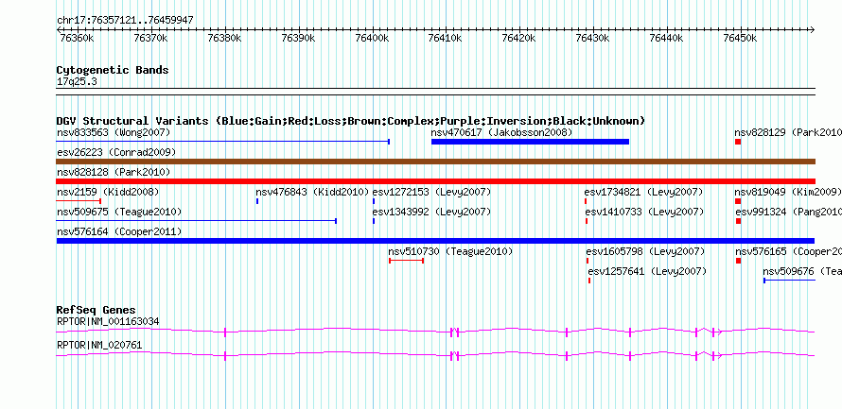Open esv26223 (Conrad2009) label

(x=116, y=152)
